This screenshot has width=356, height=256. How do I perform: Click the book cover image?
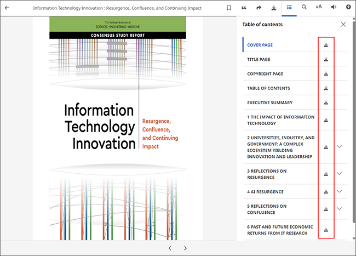click(118, 128)
